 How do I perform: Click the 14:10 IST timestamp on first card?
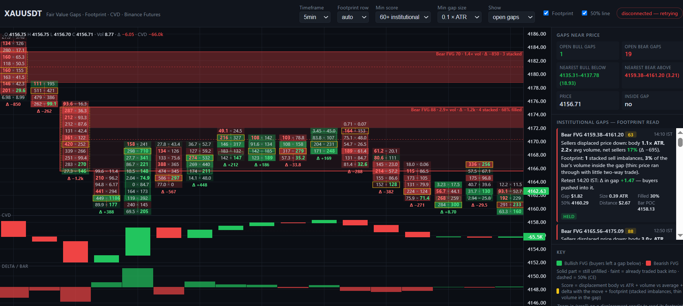(663, 134)
